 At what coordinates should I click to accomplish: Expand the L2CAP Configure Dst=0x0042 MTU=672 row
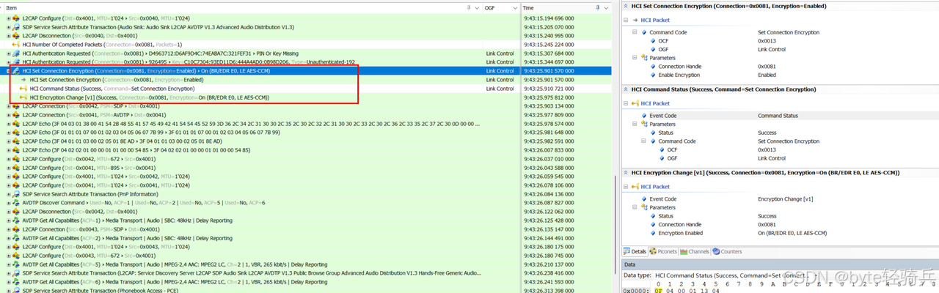(9, 158)
